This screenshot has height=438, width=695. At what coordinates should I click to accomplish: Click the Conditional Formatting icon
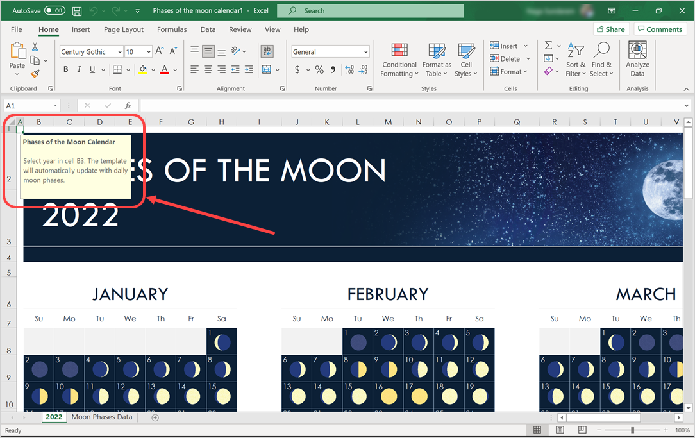tap(399, 52)
